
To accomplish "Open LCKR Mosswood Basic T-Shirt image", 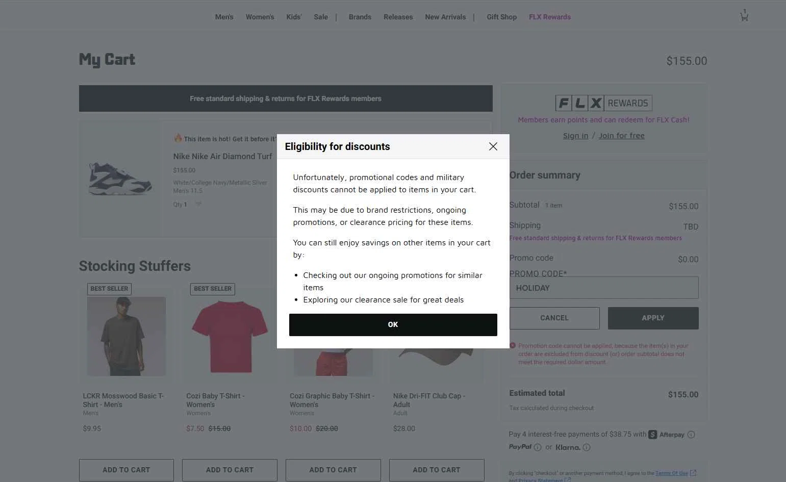I will (126, 336).
